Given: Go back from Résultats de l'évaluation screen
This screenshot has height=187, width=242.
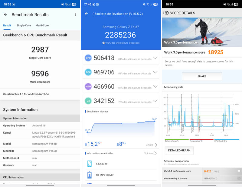Looking at the screenshot, I should pyautogui.click(x=86, y=14).
